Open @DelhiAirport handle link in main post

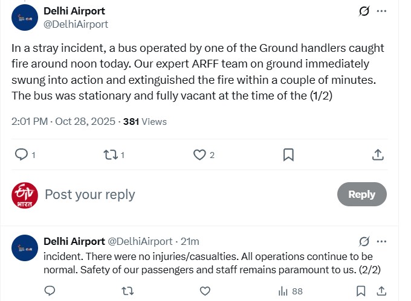(76, 24)
